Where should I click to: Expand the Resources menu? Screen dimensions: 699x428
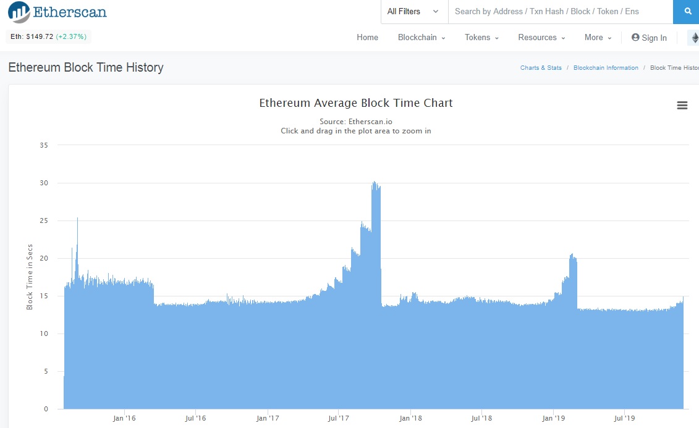[541, 38]
